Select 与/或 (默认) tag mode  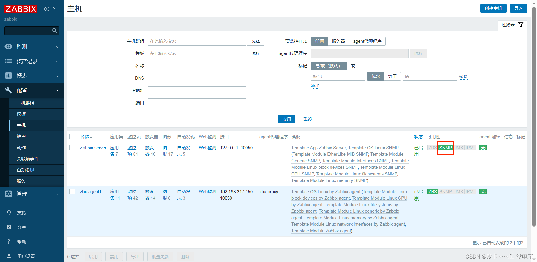[329, 66]
